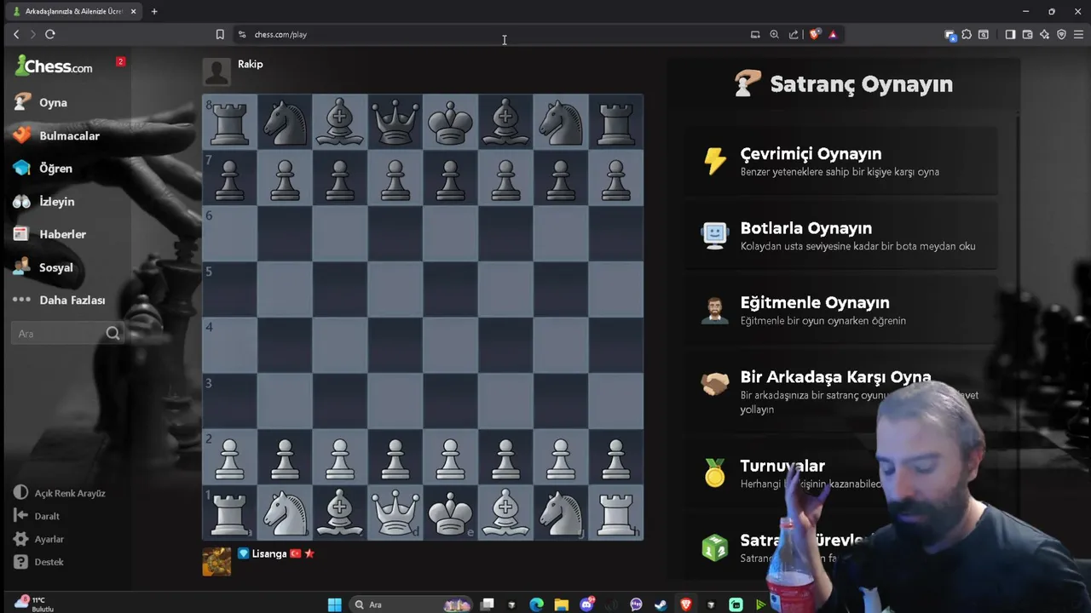Viewport: 1091px width, 613px height.
Task: Select the black queen on d8
Action: coord(395,122)
